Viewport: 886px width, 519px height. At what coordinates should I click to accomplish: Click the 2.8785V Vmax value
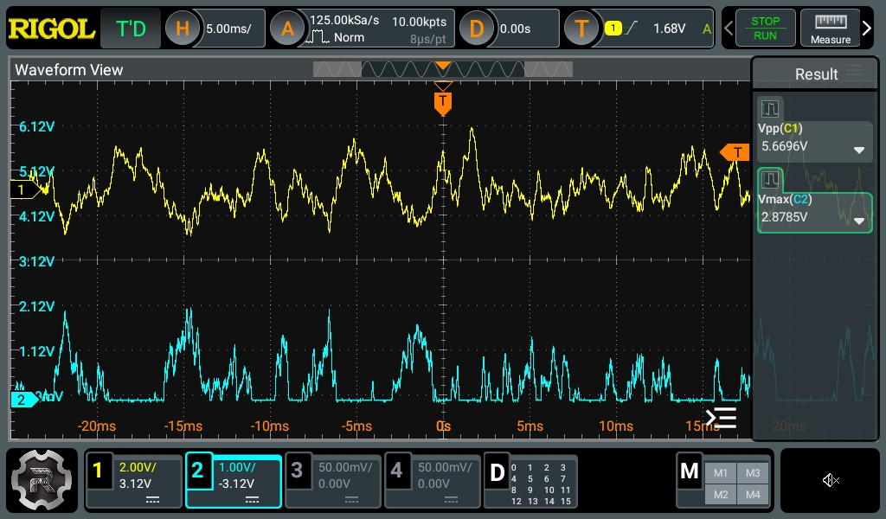coord(784,217)
